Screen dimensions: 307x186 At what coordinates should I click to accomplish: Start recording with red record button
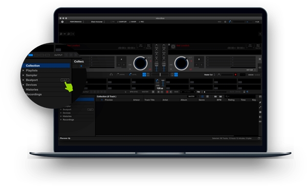pos(235,75)
